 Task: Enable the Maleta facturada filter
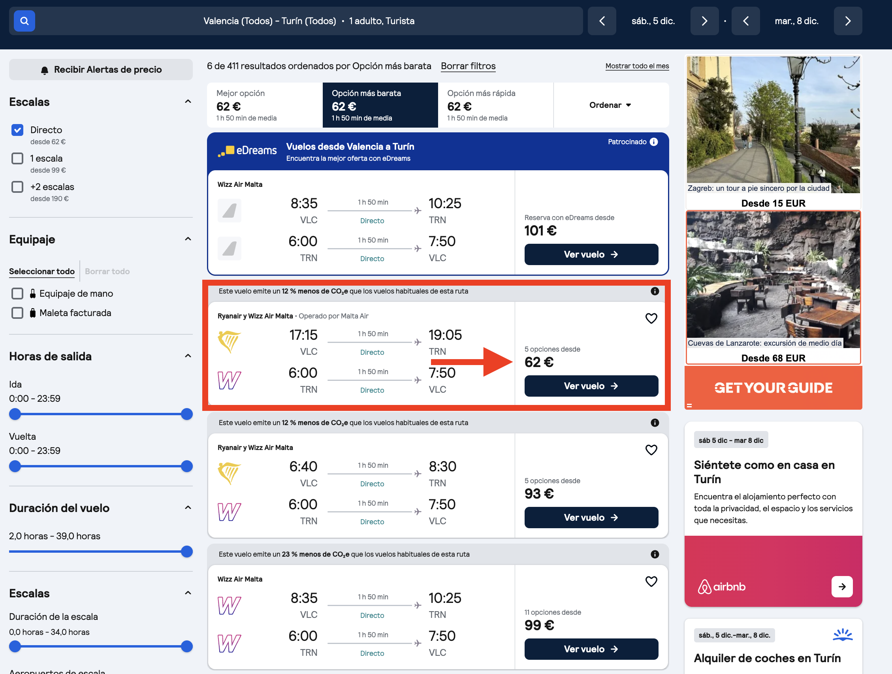[17, 313]
